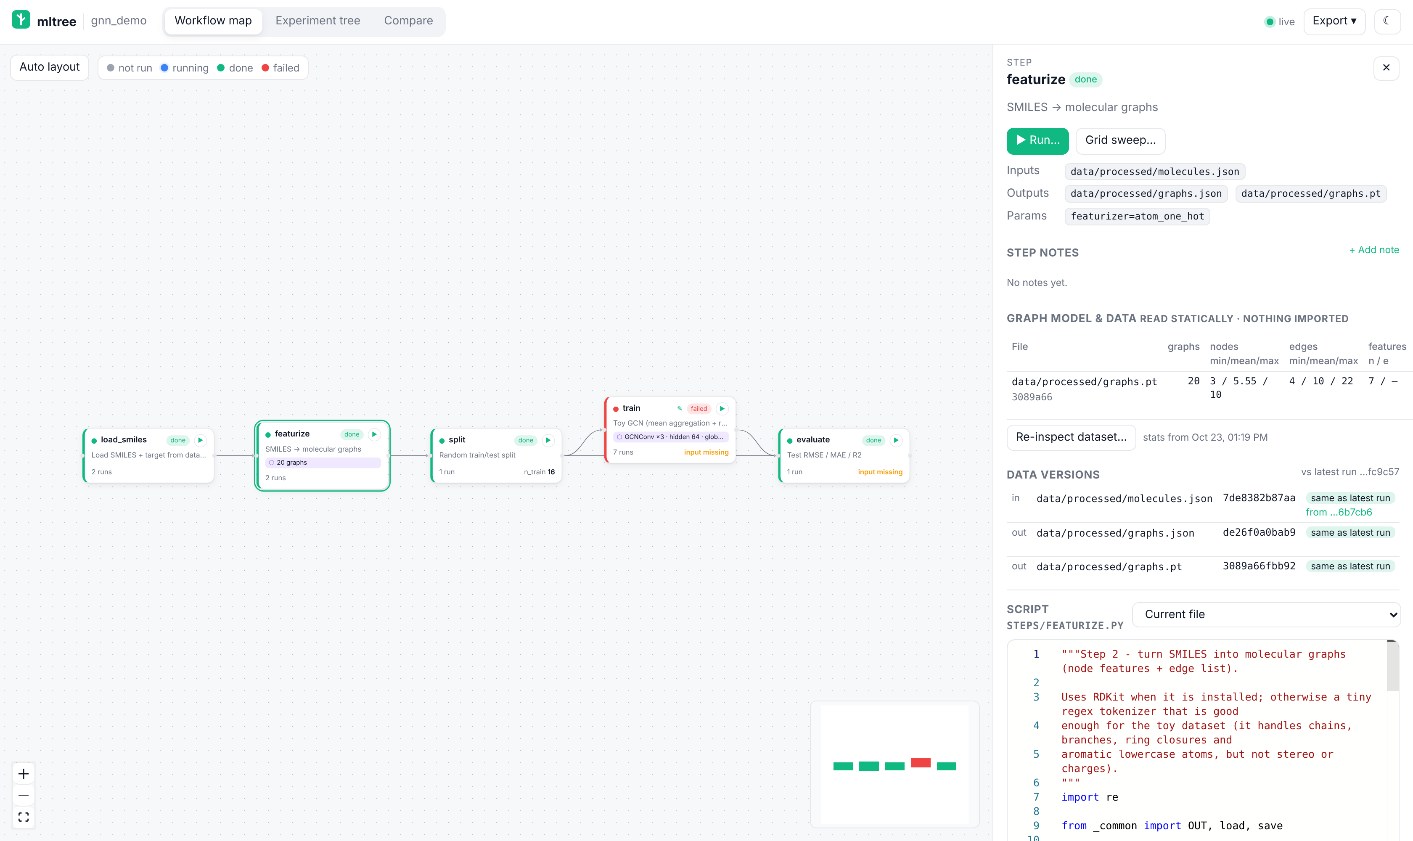This screenshot has width=1413, height=841.
Task: Click the mltree logo icon
Action: point(21,20)
